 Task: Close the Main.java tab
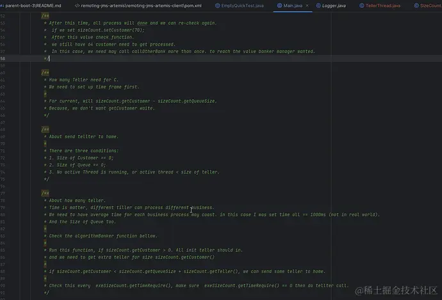coord(307,6)
